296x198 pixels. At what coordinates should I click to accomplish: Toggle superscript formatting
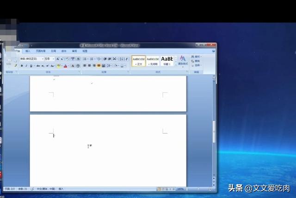pyautogui.click(x=47, y=66)
